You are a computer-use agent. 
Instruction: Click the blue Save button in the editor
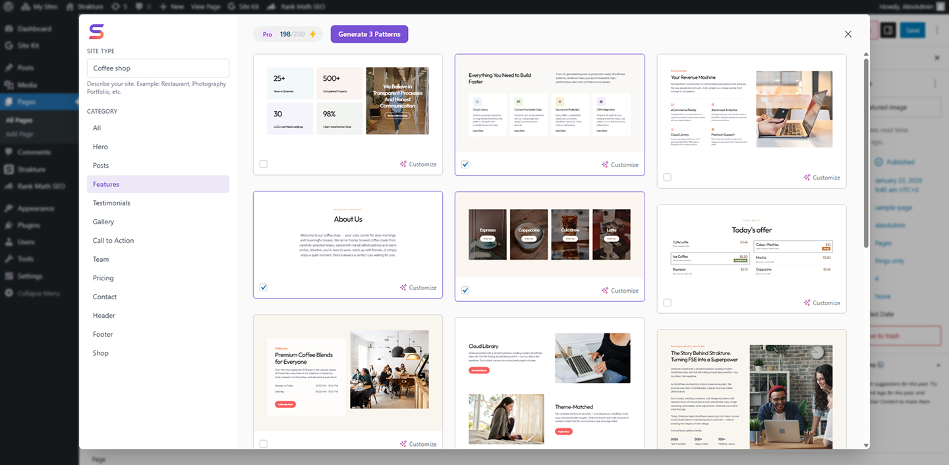[913, 30]
